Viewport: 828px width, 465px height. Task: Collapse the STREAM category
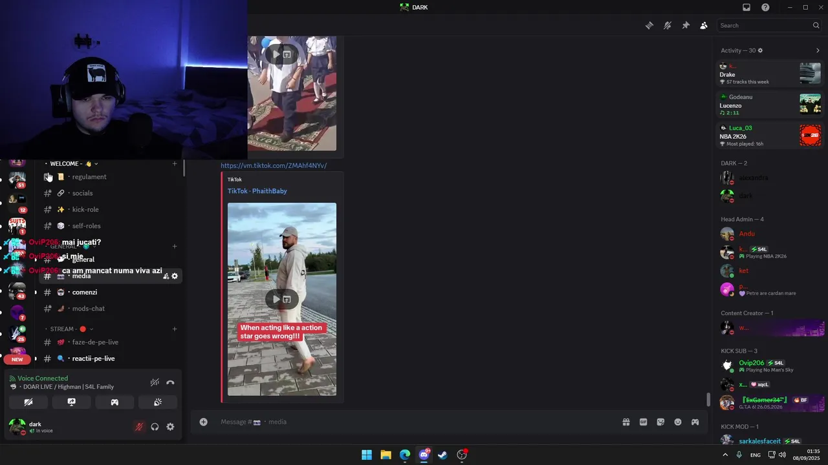click(70, 329)
